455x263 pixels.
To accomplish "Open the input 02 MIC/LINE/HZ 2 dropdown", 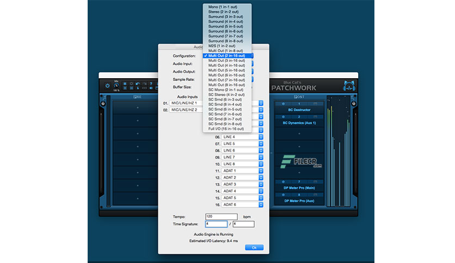I will [186, 110].
